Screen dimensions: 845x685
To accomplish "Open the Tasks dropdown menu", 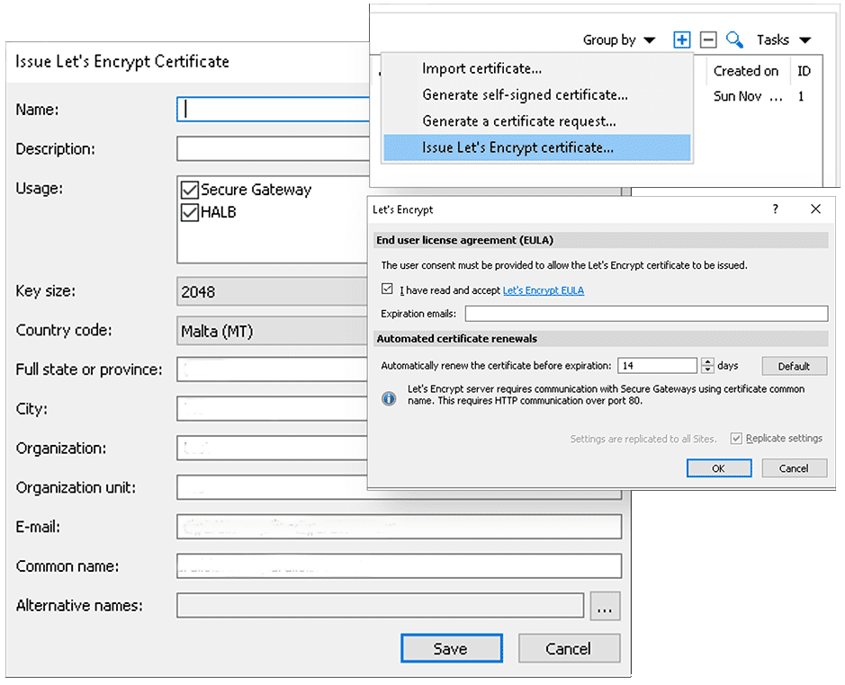I will tap(784, 40).
